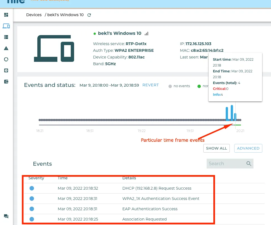Image resolution: width=271 pixels, height=225 pixels.
Task: Click the bek1's Windows 10 device title
Action: 119,33
